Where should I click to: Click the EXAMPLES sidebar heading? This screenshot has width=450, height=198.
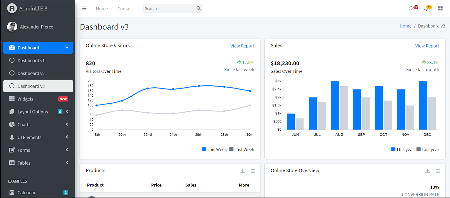(x=17, y=181)
